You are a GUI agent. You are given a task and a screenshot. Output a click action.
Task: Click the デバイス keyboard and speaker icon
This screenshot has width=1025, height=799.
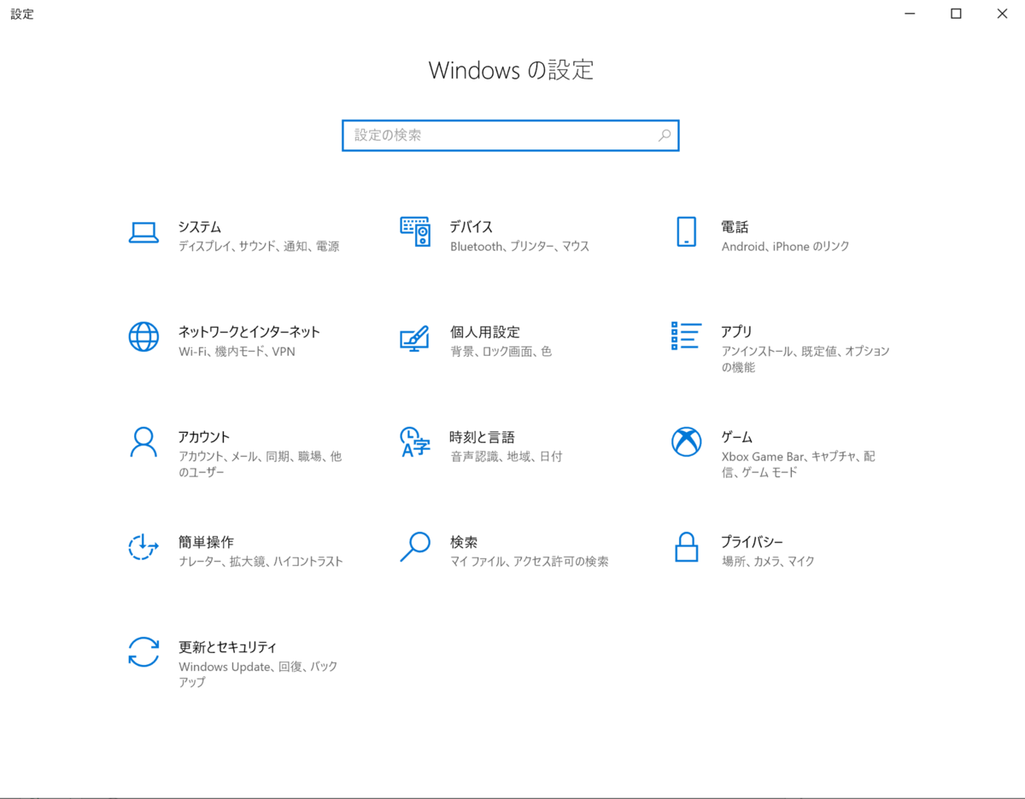[415, 231]
